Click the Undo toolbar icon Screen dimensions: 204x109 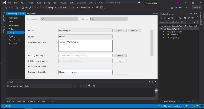[x=35, y=8]
